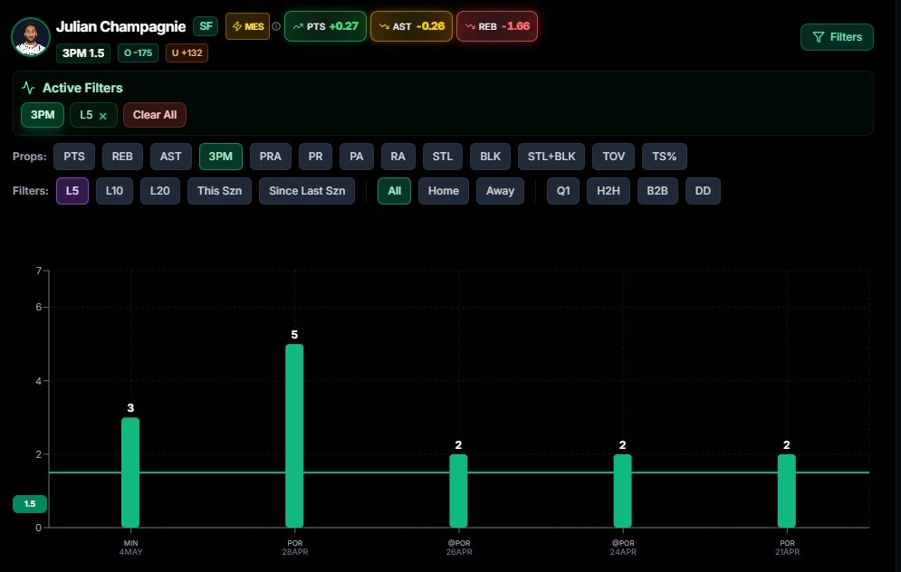Toggle the Q1 filter
The width and height of the screenshot is (901, 572).
point(563,191)
